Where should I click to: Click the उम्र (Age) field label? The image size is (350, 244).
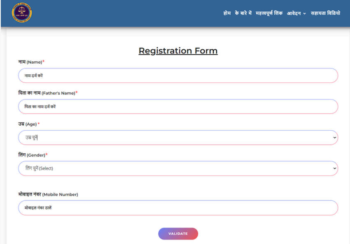coord(28,124)
